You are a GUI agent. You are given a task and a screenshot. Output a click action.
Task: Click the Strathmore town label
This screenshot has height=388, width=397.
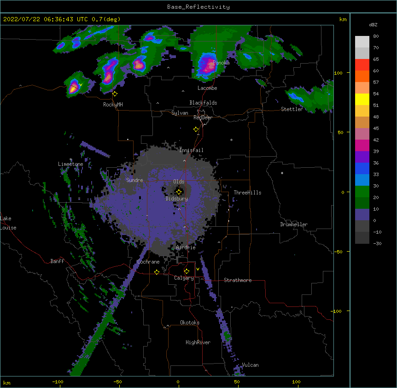238,280
